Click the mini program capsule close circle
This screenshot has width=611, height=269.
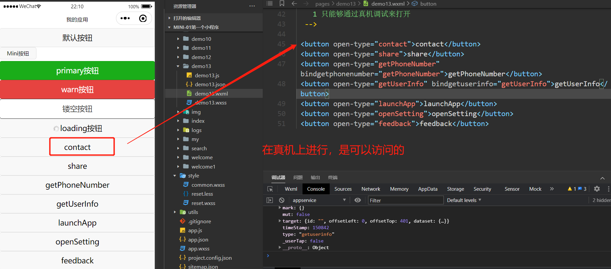pos(143,18)
